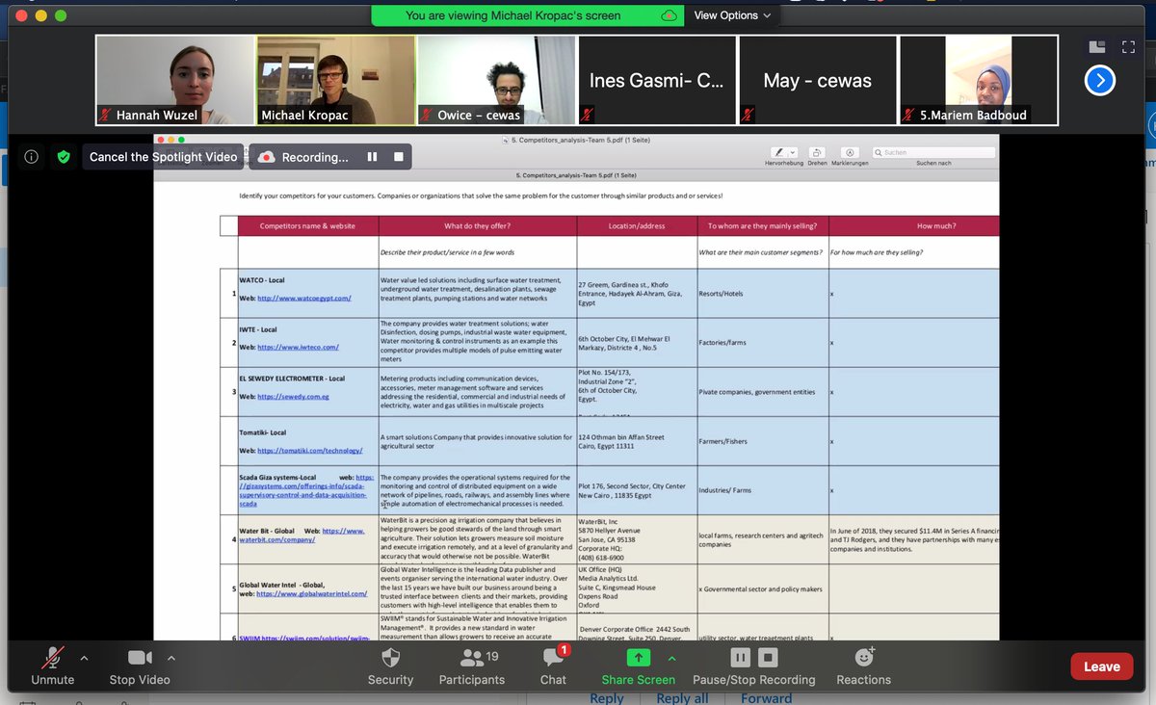Cancel the Spotlight Video
The image size is (1156, 705).
tap(163, 157)
